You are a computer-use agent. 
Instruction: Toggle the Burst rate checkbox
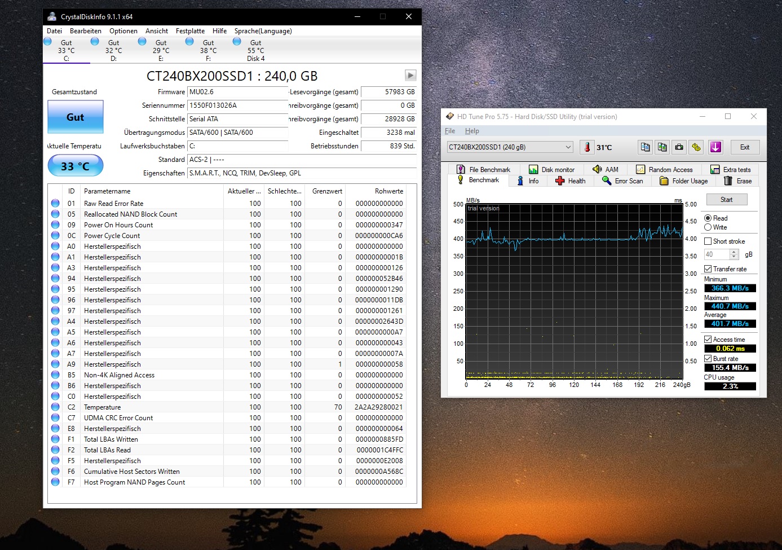click(708, 359)
